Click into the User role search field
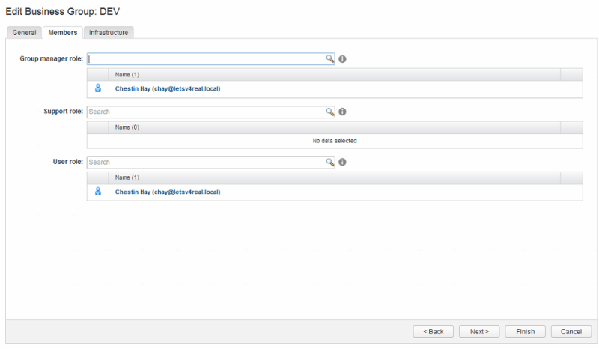This screenshot has height=349, width=599. pos(206,162)
